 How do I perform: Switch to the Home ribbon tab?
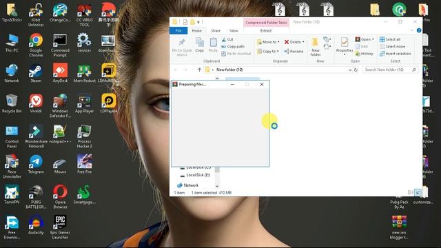point(196,30)
